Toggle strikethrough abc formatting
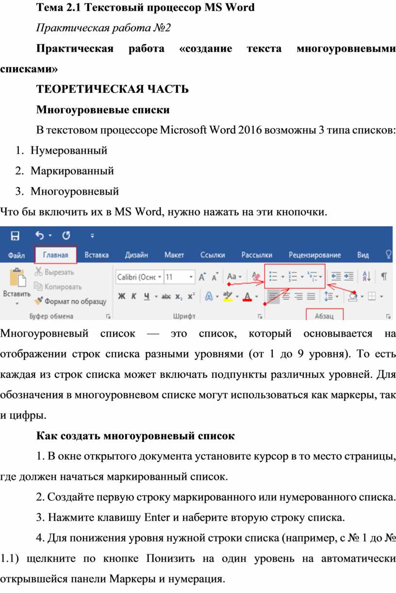The image size is (396, 593). (166, 296)
